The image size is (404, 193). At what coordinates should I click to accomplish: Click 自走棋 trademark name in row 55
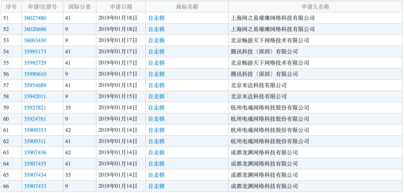(x=156, y=63)
